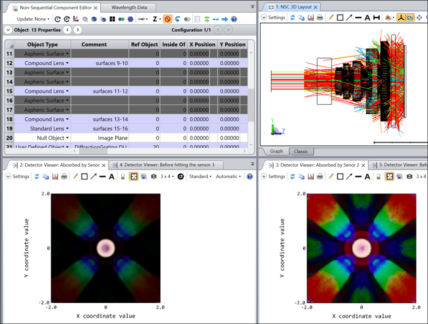
Task: Select the H measure tool in 3D Layout
Action: [377, 17]
